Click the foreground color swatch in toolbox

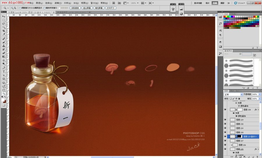[3, 100]
